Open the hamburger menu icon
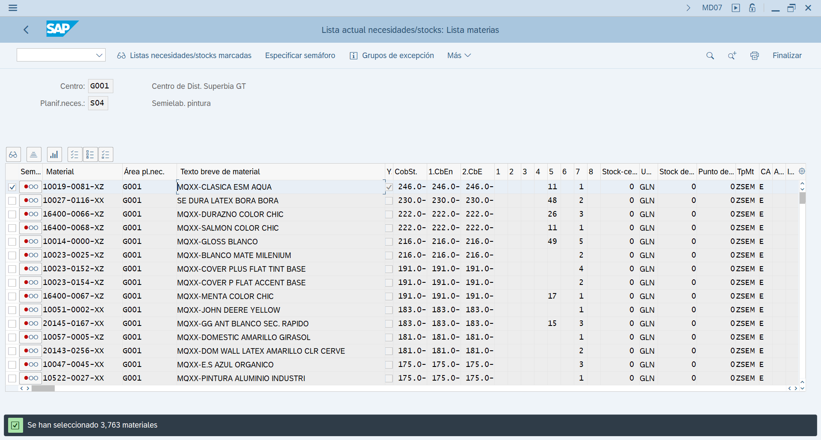This screenshot has width=821, height=440. 13,8
